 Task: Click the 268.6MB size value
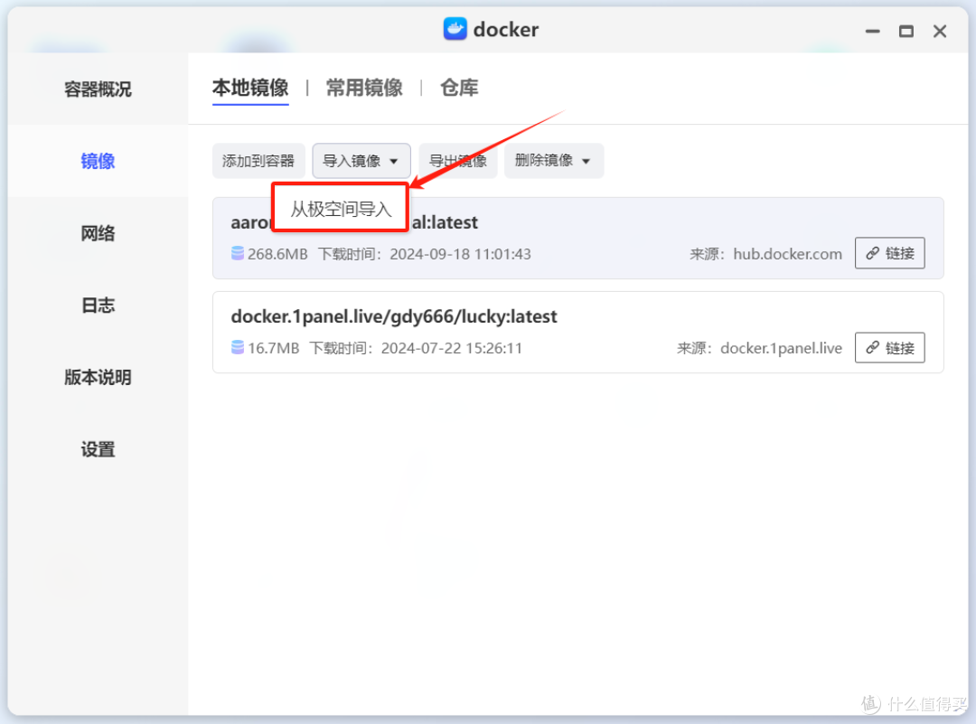(277, 254)
